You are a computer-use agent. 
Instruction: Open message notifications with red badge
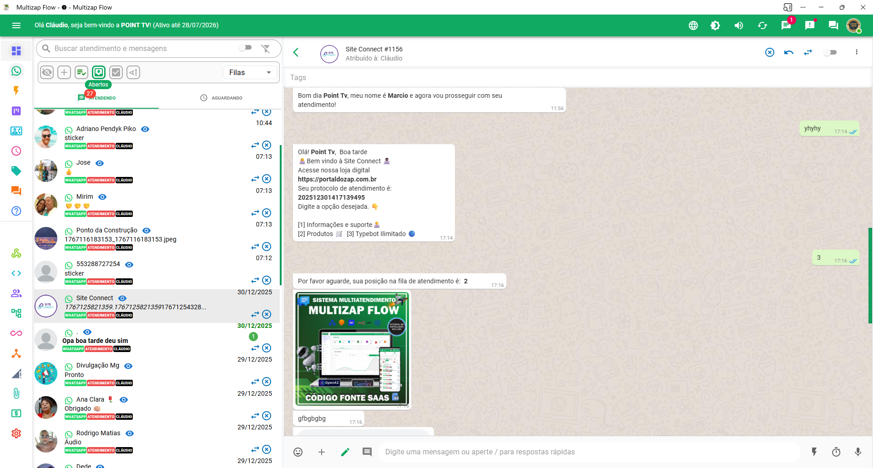click(x=786, y=25)
